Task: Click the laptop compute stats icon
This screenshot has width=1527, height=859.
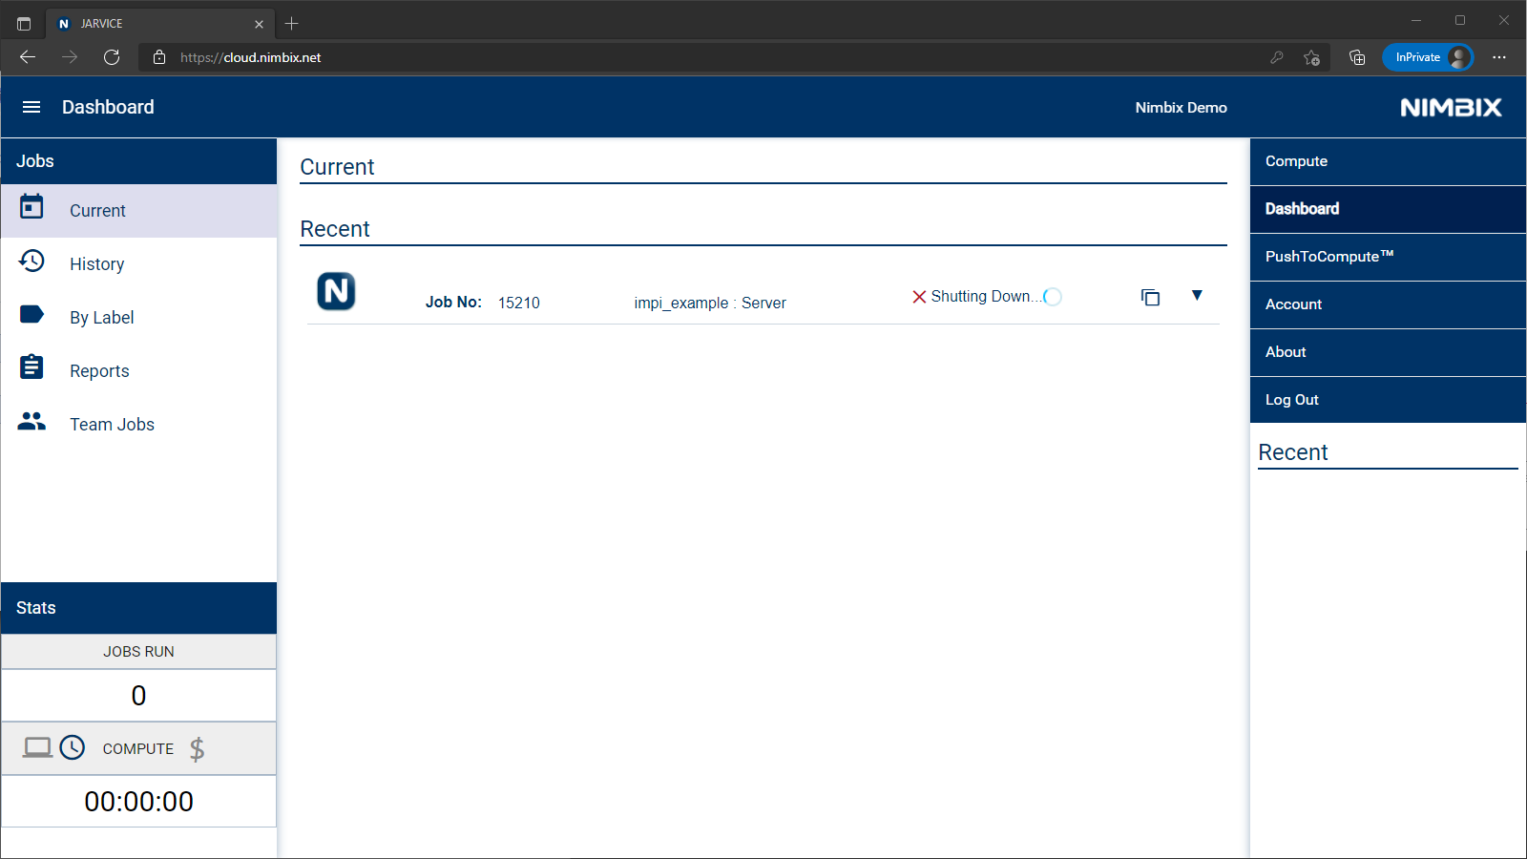Action: point(38,747)
